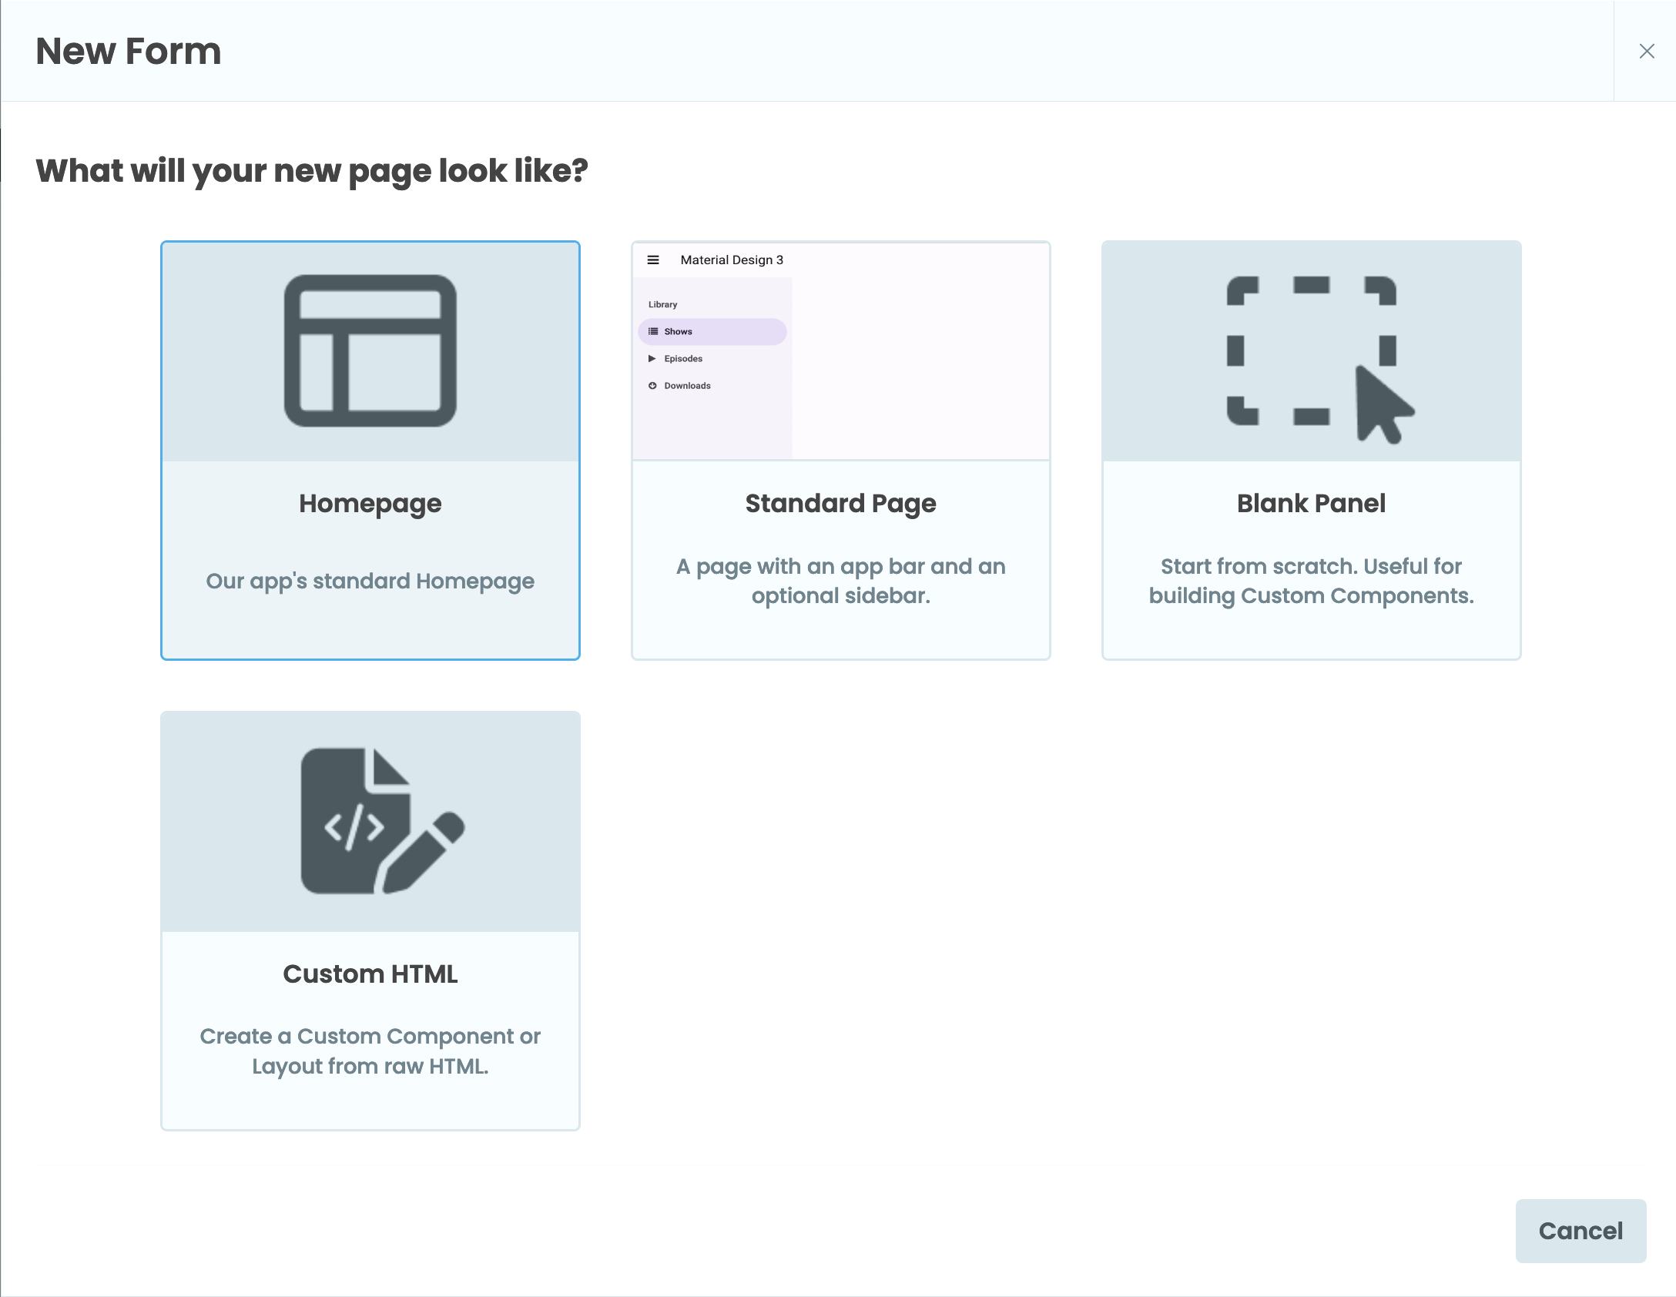Screen dimensions: 1676x1297
Task: Dismiss the New Form dialog with the X
Action: pos(1647,51)
